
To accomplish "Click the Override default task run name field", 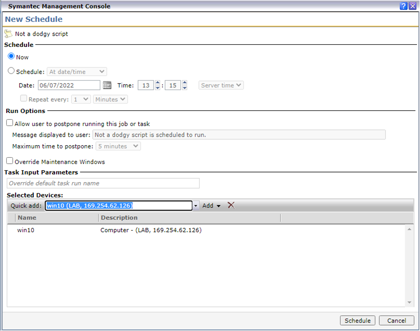I will pyautogui.click(x=103, y=183).
